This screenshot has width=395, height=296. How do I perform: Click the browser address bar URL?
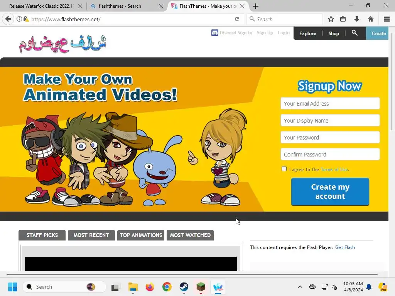click(x=66, y=19)
